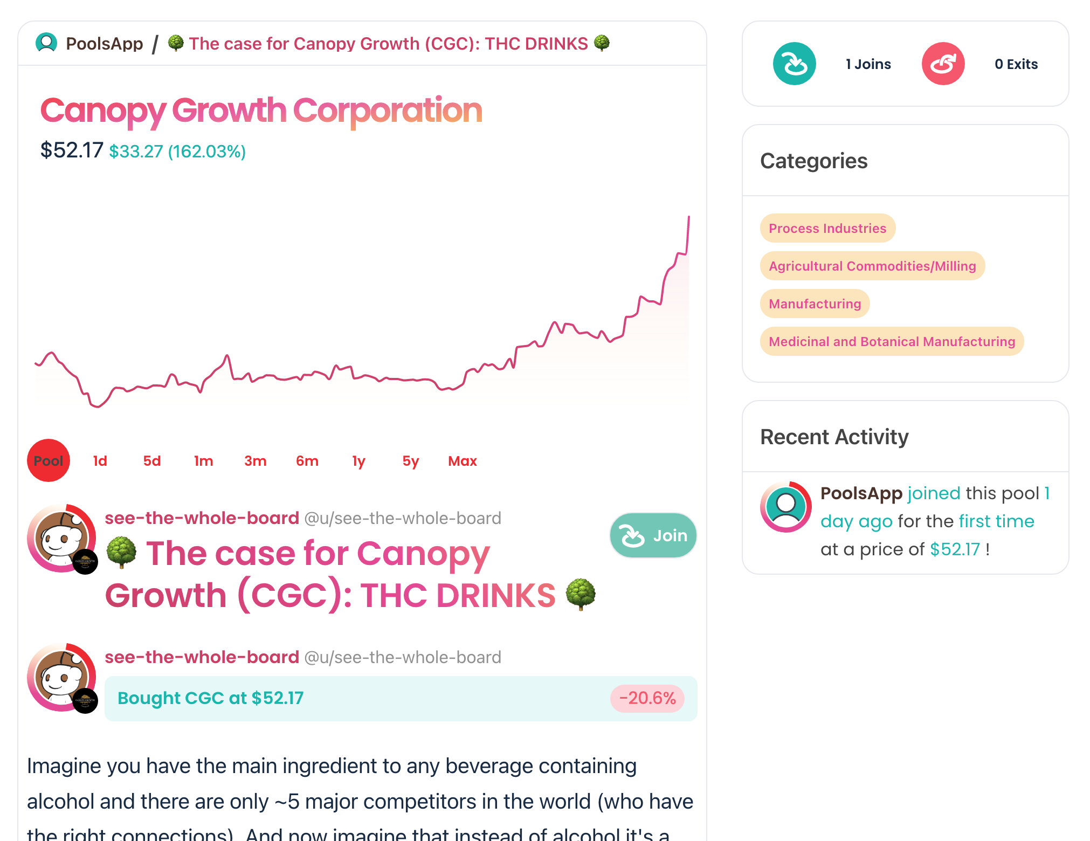Switch chart range to 1d
1090x841 pixels.
pos(100,461)
